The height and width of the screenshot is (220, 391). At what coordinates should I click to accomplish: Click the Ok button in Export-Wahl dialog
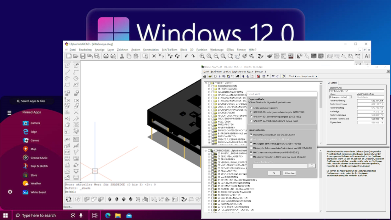coord(274,173)
